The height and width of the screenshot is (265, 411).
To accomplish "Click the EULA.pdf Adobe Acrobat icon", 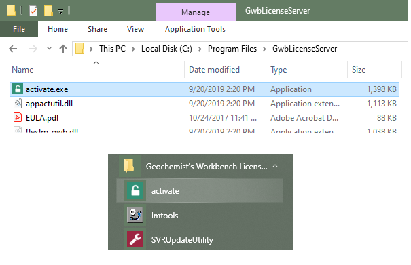I will tap(18, 117).
